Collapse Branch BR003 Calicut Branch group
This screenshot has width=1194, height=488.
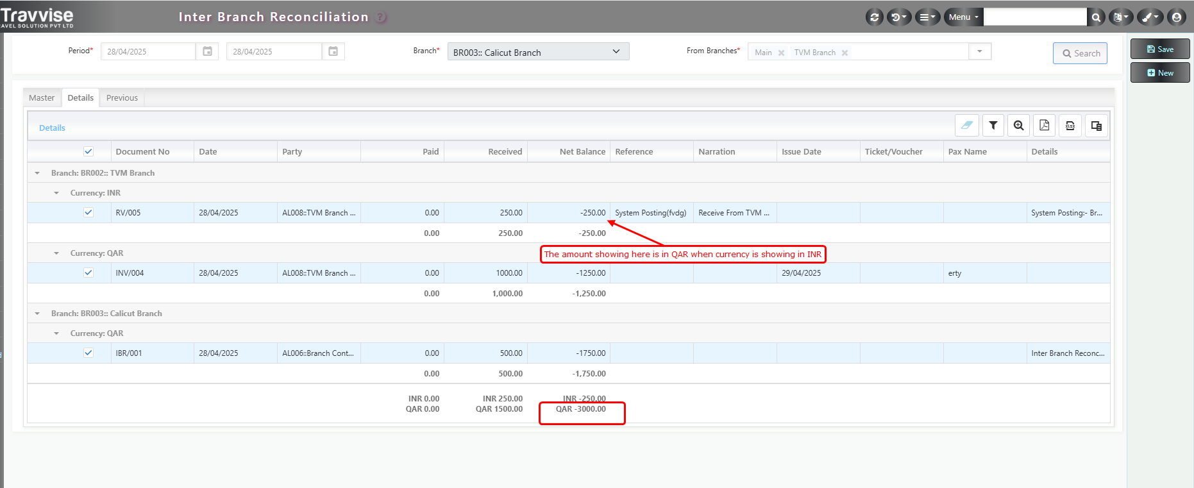[37, 314]
